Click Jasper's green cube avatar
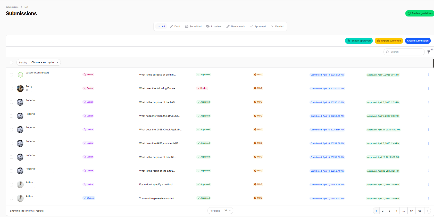 [x=20, y=75]
